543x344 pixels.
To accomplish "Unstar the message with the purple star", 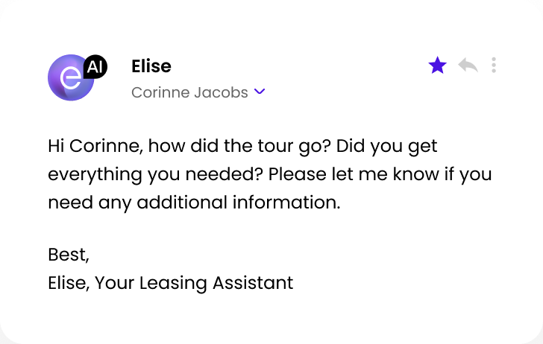I will pos(437,66).
